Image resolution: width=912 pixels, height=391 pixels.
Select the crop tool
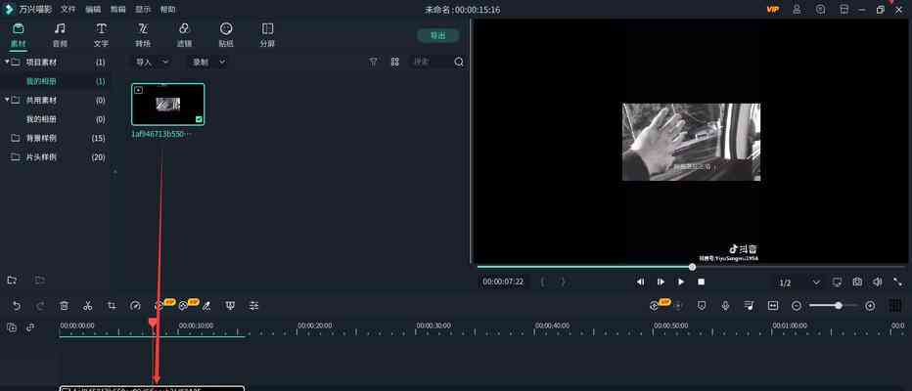pos(112,306)
